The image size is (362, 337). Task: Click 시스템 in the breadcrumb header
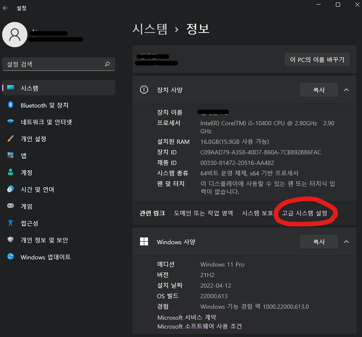tap(150, 29)
